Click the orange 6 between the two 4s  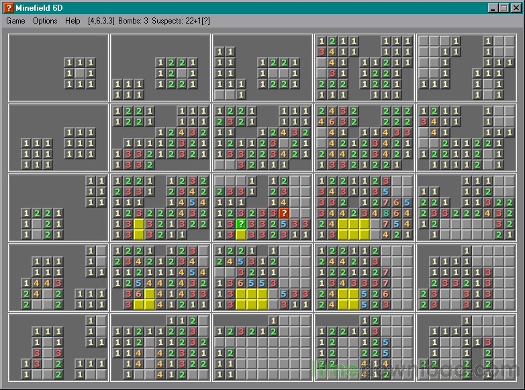pyautogui.click(x=332, y=122)
